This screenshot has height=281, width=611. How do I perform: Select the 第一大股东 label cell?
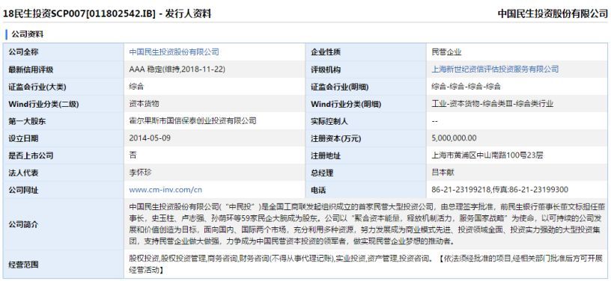pos(63,121)
